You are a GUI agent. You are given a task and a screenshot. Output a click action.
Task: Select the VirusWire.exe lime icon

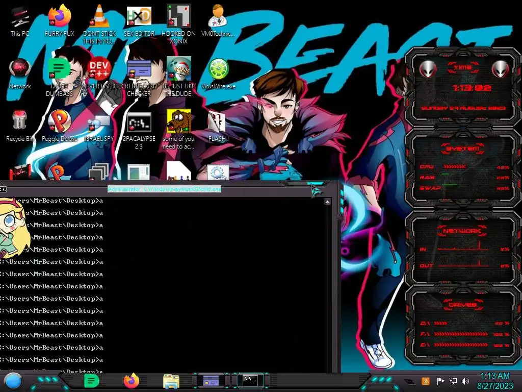[218, 73]
